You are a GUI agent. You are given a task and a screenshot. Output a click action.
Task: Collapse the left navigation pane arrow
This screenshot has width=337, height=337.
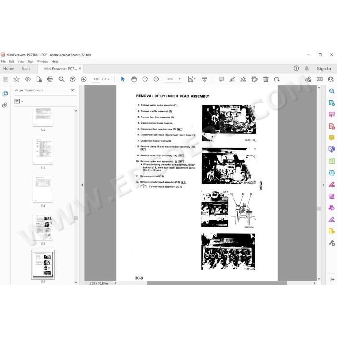coord(82,185)
